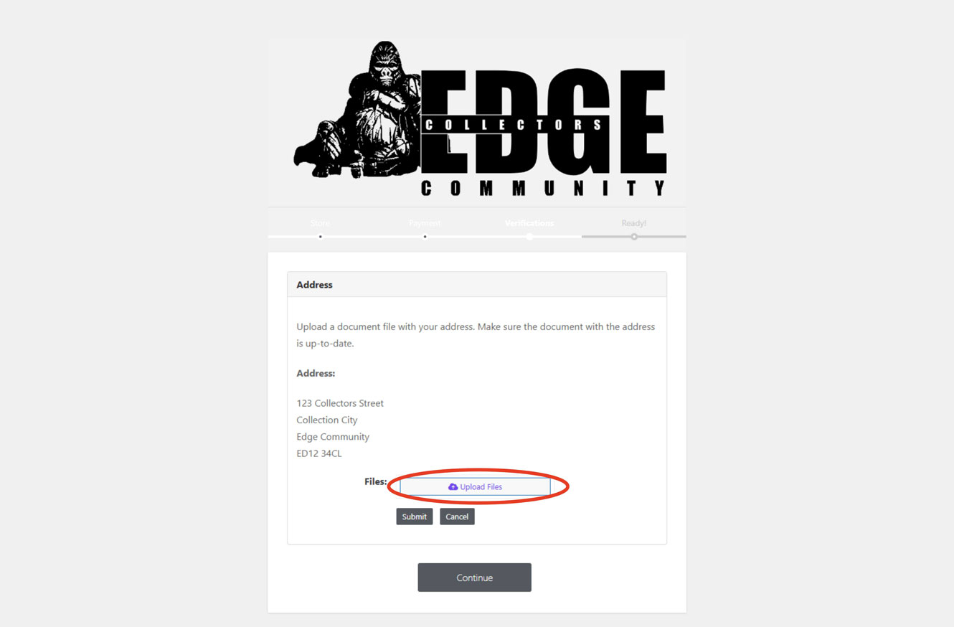This screenshot has width=954, height=627.
Task: Go to the Payment step label
Action: point(425,223)
